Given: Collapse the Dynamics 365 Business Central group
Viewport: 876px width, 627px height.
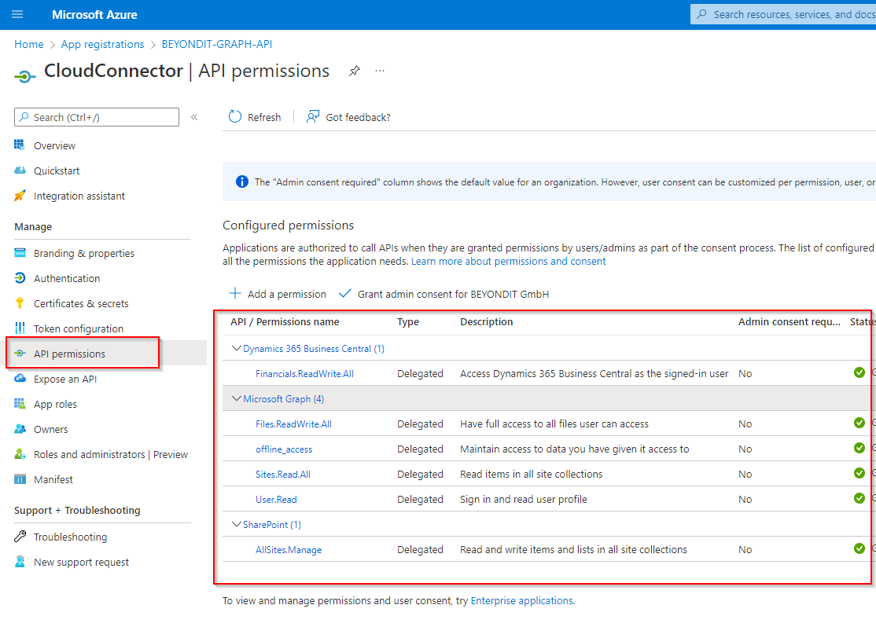Looking at the screenshot, I should [x=237, y=348].
